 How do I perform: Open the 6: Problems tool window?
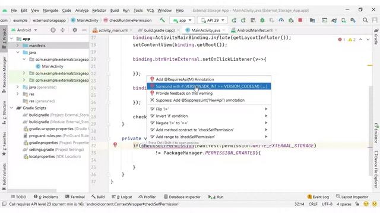46,197
